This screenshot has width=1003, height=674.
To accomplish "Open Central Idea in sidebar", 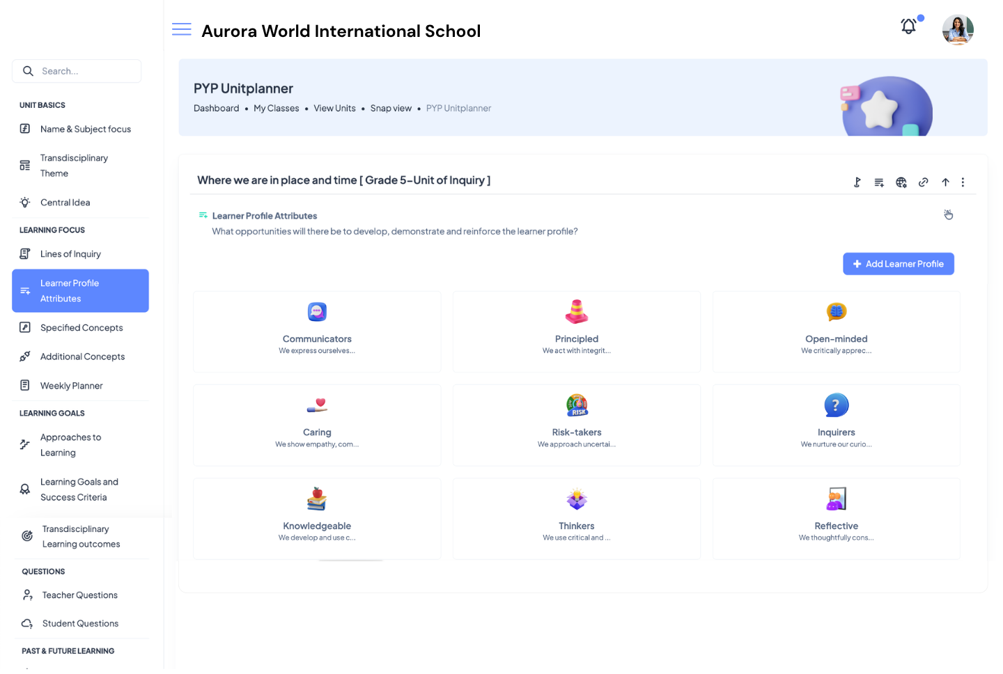I will [65, 203].
